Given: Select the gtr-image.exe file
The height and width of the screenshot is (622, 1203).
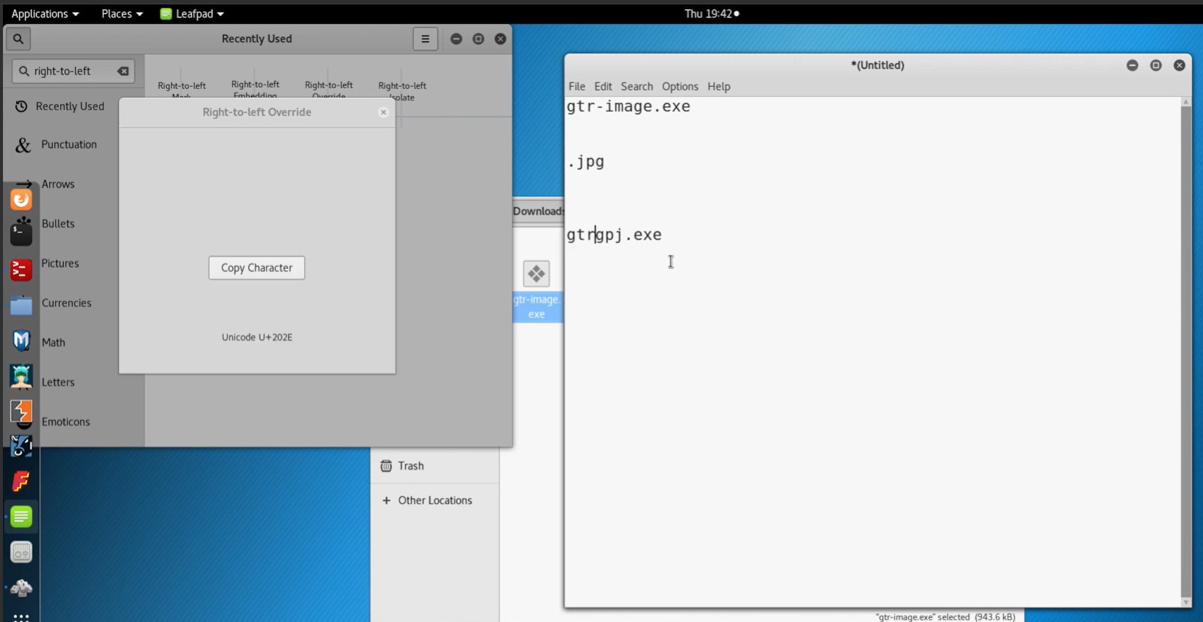Looking at the screenshot, I should point(537,289).
